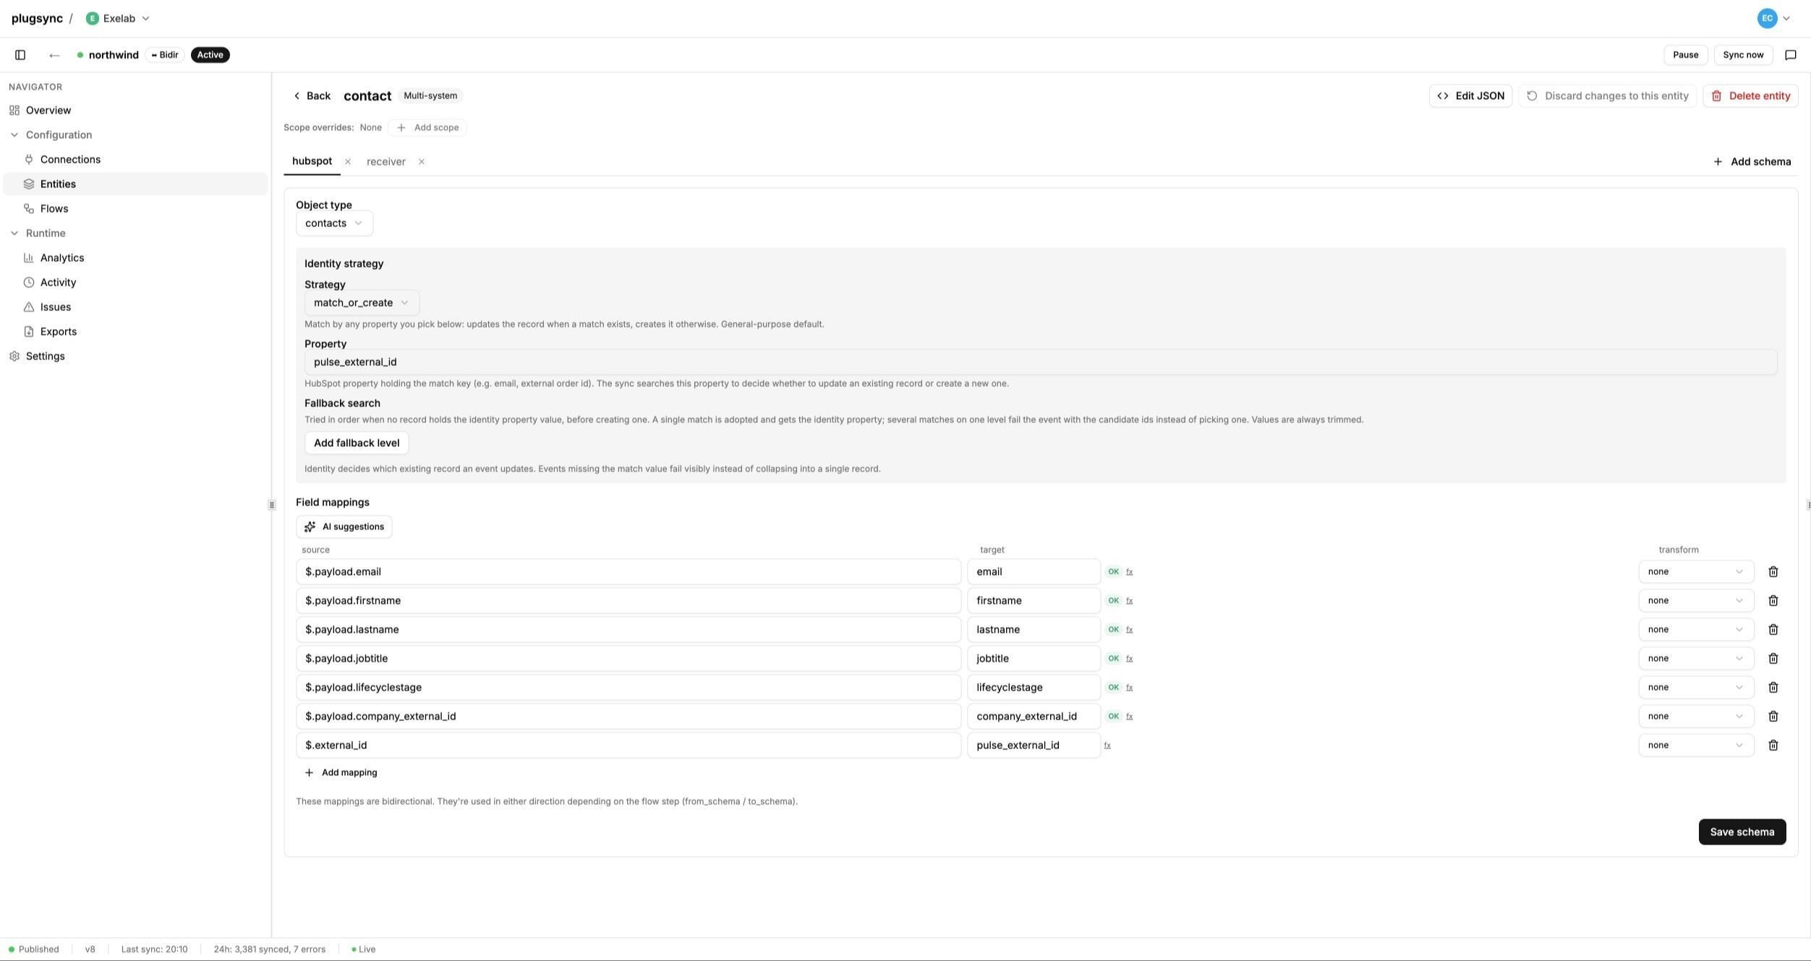Screen dimensions: 1811x961
Task: Open the match_or_create Strategy dropdown
Action: point(362,303)
